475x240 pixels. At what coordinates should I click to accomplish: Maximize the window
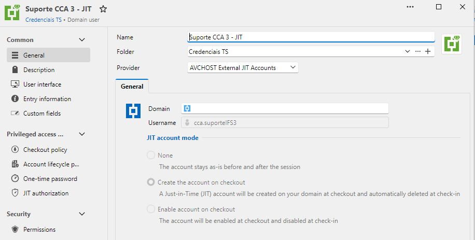(x=438, y=7)
